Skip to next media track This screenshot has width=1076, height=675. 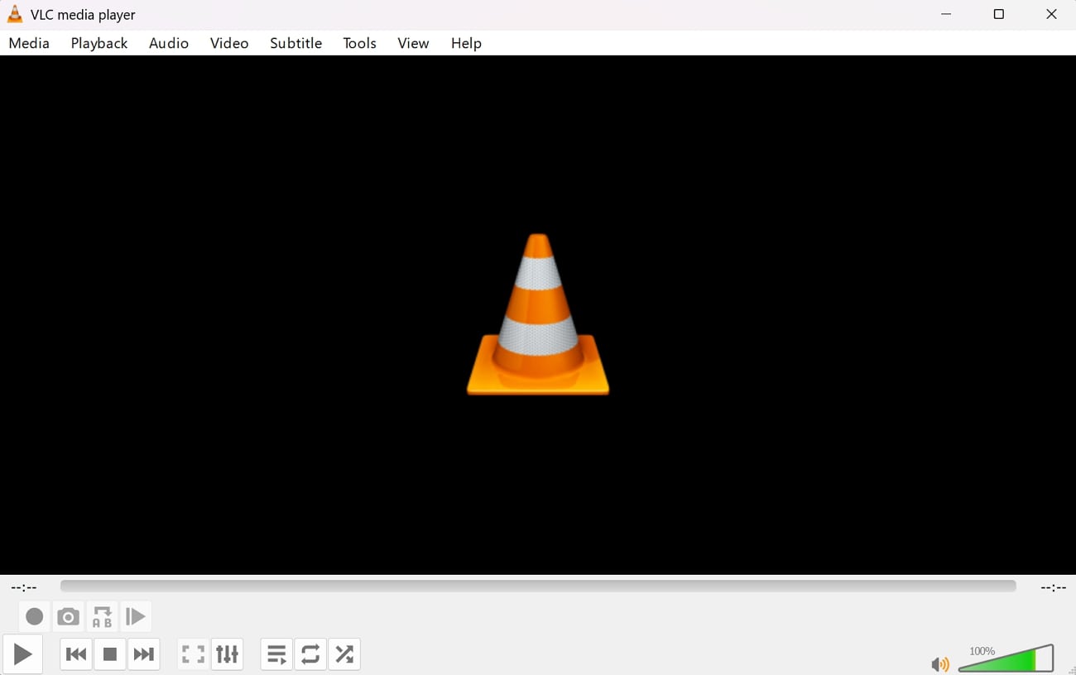143,654
